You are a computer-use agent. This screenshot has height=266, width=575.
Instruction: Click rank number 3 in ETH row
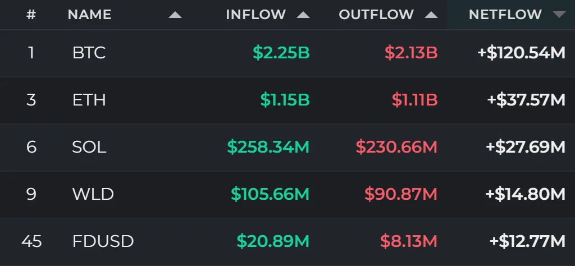tap(31, 100)
